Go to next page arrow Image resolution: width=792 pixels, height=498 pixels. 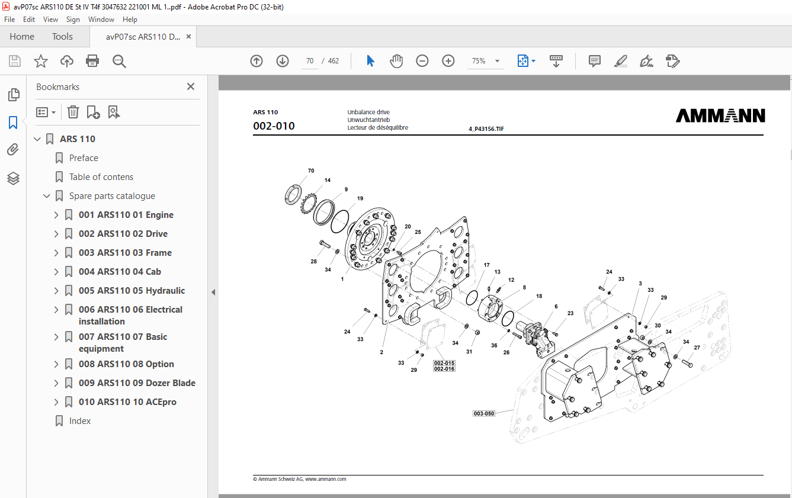coord(283,61)
